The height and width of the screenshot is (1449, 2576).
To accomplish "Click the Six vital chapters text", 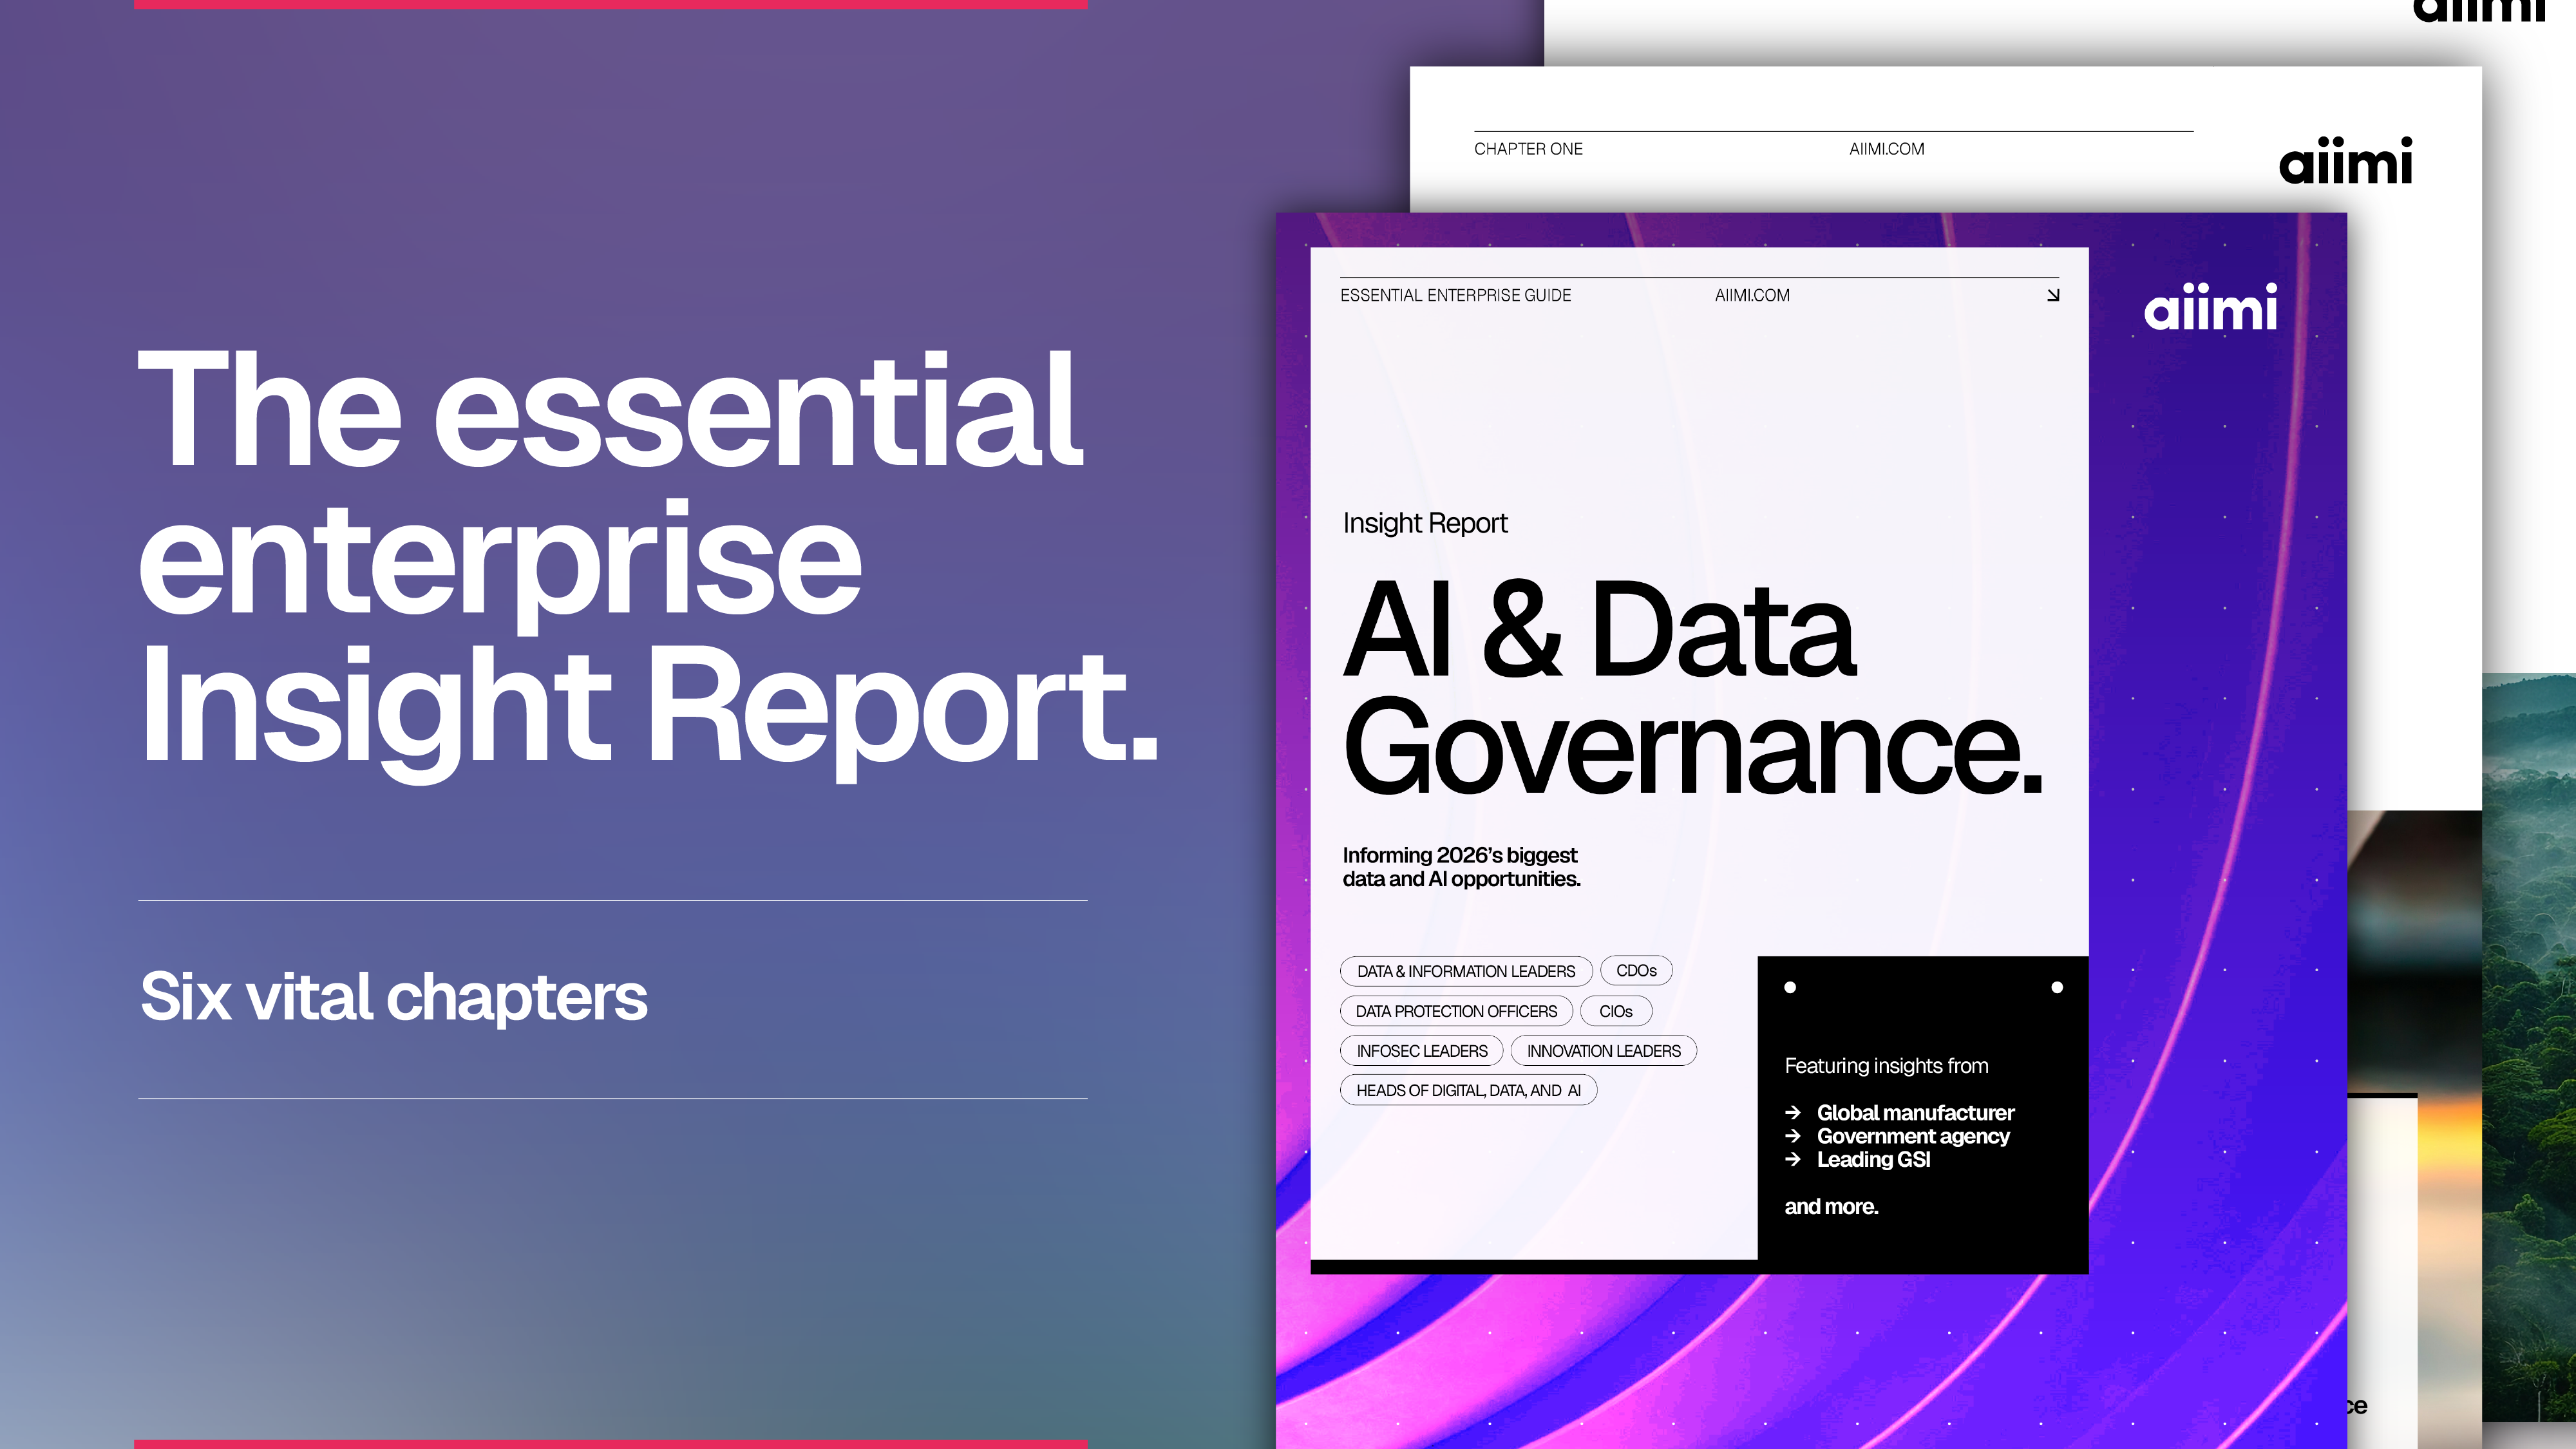I will click(394, 997).
